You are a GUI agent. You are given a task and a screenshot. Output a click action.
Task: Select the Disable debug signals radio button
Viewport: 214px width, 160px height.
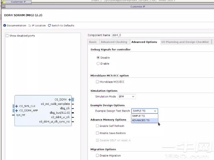coord(98,58)
